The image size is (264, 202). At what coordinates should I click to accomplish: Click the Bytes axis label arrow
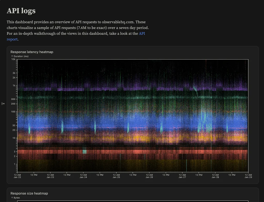pyautogui.click(x=12, y=198)
